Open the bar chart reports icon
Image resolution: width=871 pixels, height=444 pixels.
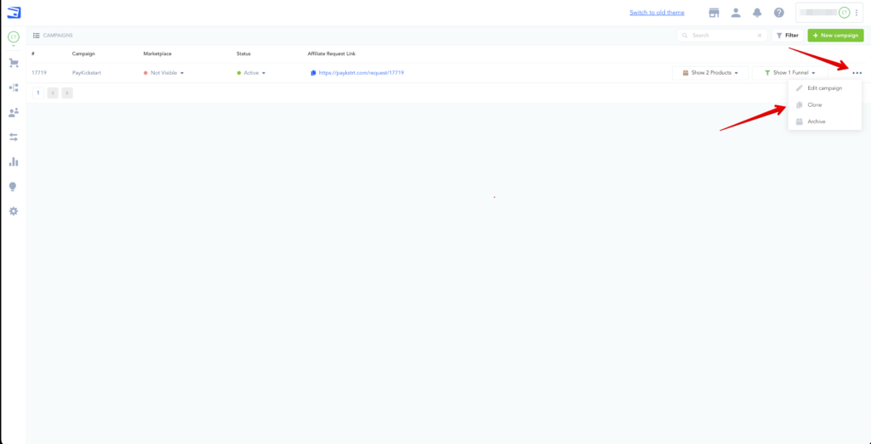coord(14,161)
